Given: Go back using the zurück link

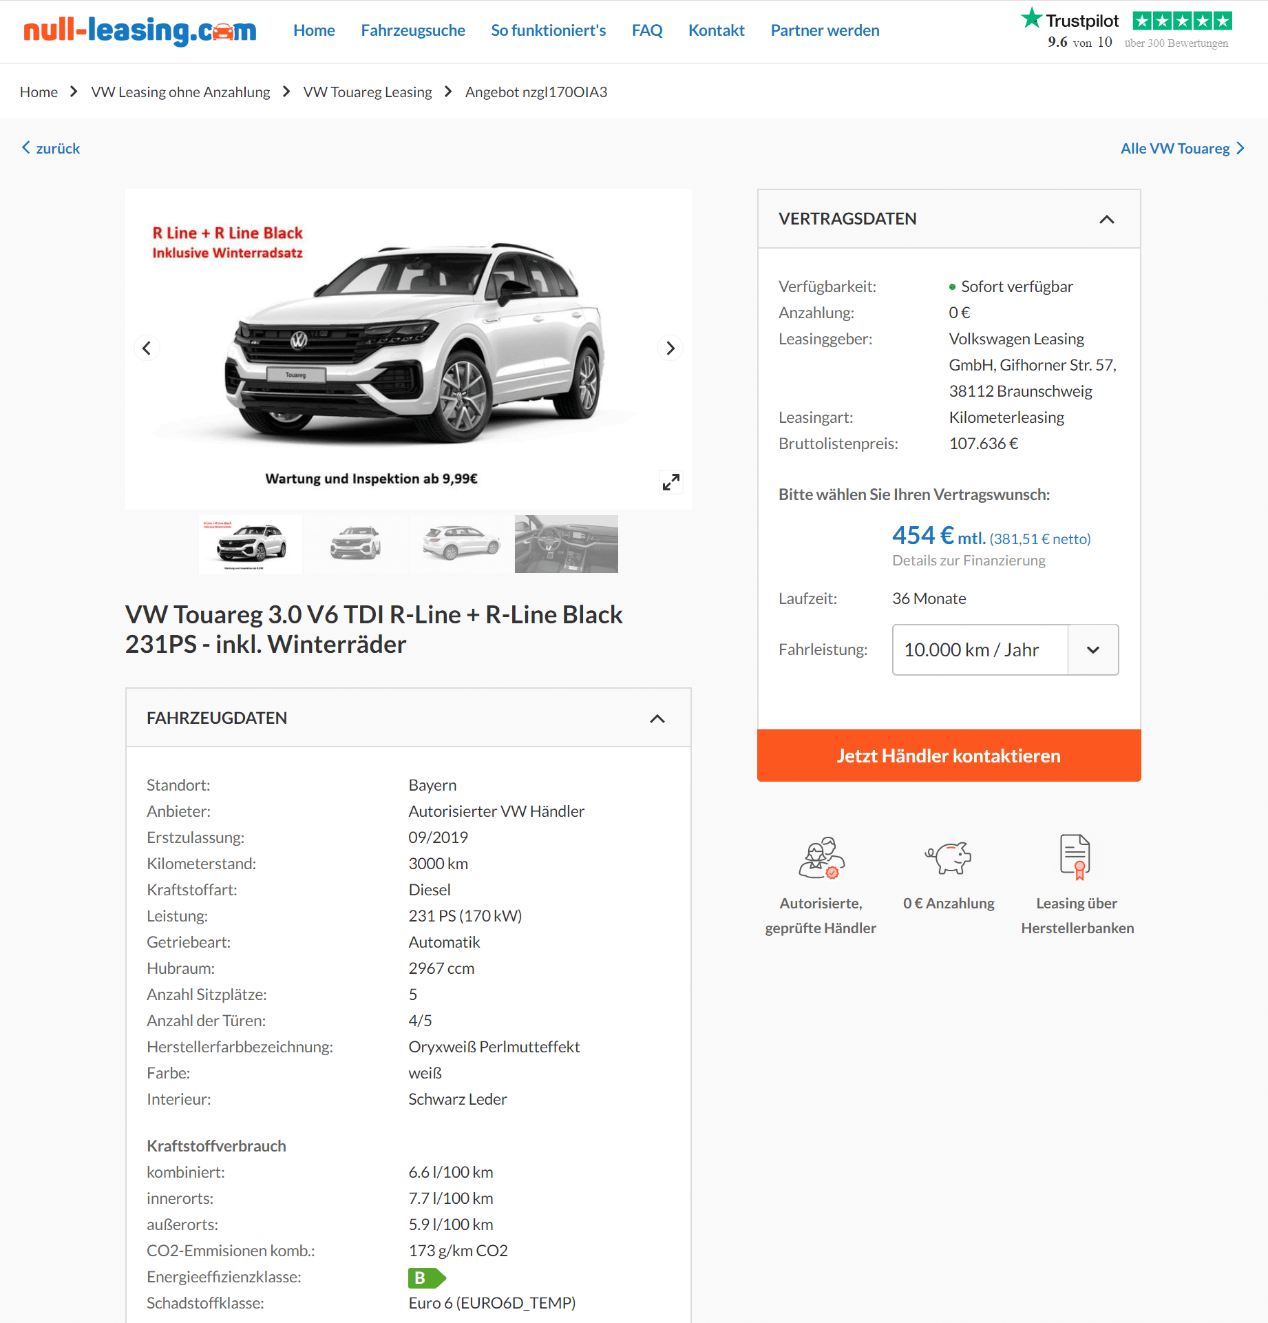Looking at the screenshot, I should pyautogui.click(x=51, y=148).
